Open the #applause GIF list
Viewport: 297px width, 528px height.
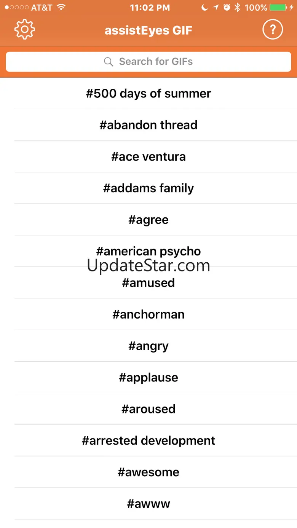[148, 378]
